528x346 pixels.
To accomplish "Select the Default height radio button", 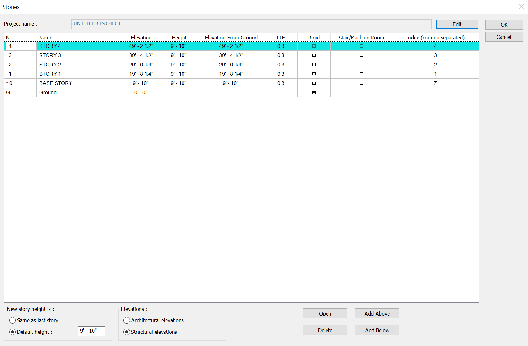I will pyautogui.click(x=13, y=332).
